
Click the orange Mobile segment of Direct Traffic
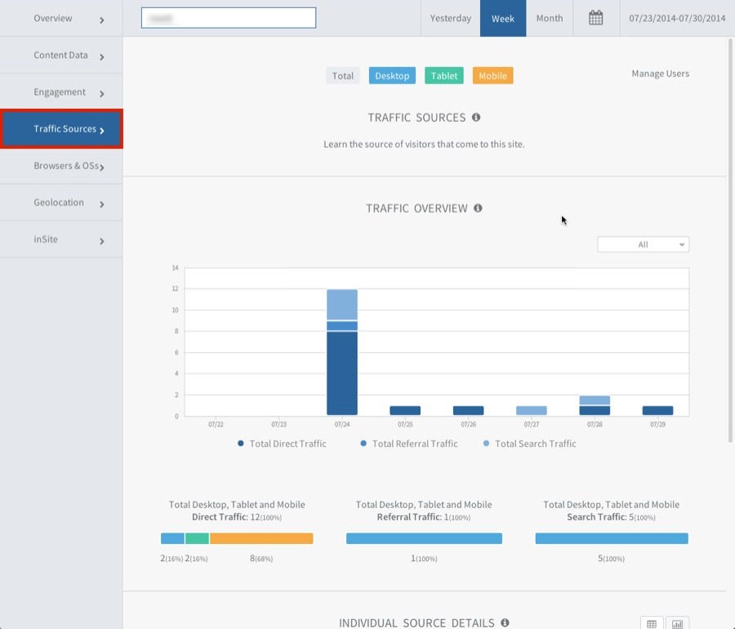pos(261,538)
